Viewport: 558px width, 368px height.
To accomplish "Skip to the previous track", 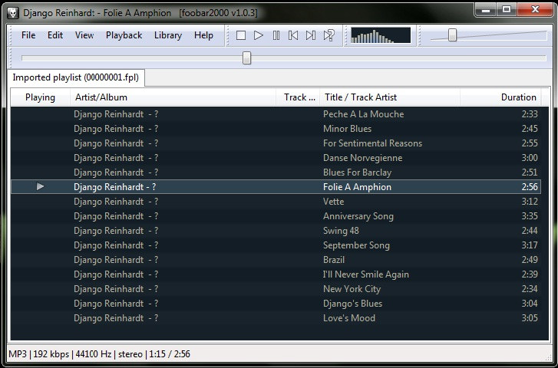I will (293, 35).
